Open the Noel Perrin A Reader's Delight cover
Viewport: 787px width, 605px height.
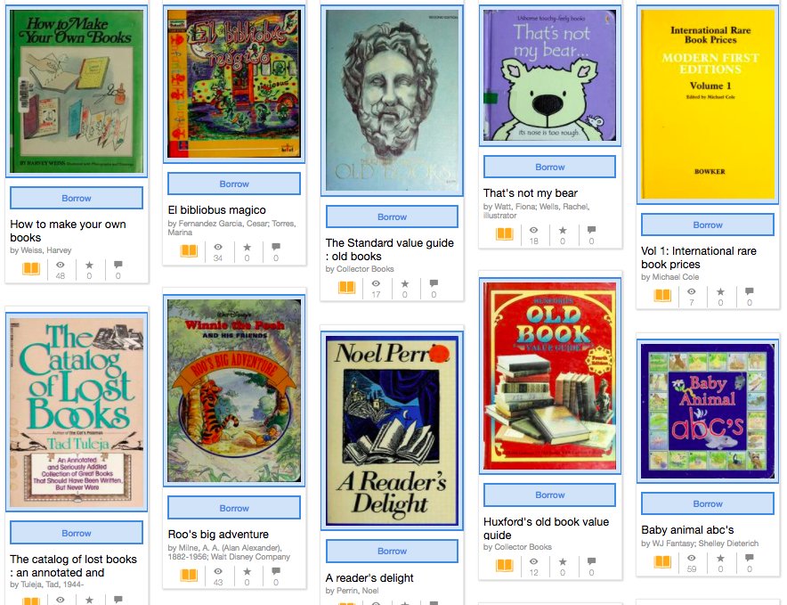(x=392, y=431)
